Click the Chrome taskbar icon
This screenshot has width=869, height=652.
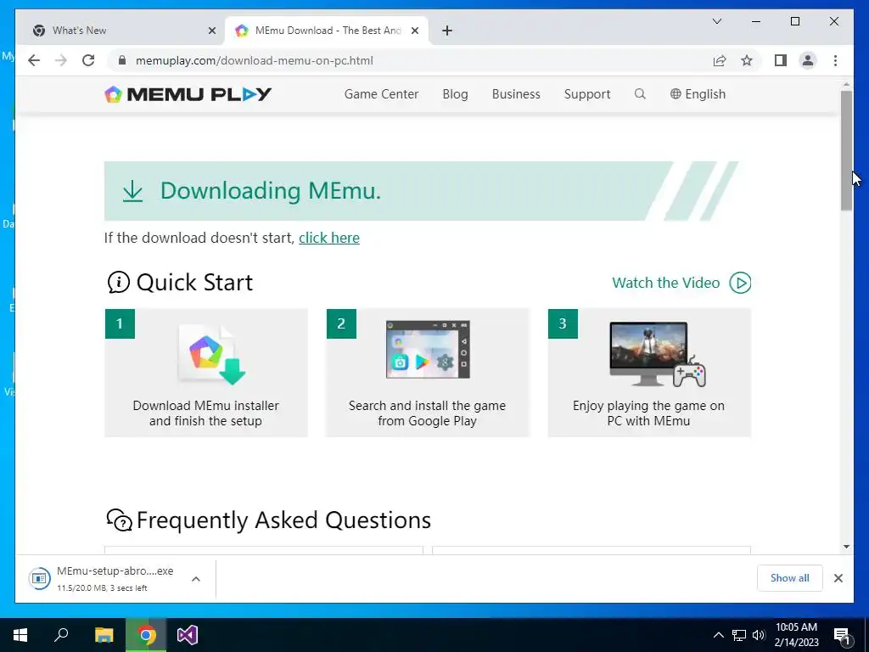click(146, 635)
